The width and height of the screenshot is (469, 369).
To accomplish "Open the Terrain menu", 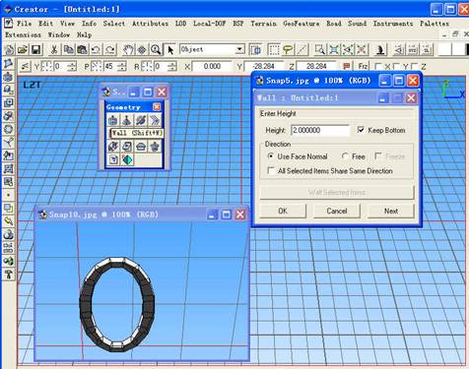I will [x=263, y=24].
